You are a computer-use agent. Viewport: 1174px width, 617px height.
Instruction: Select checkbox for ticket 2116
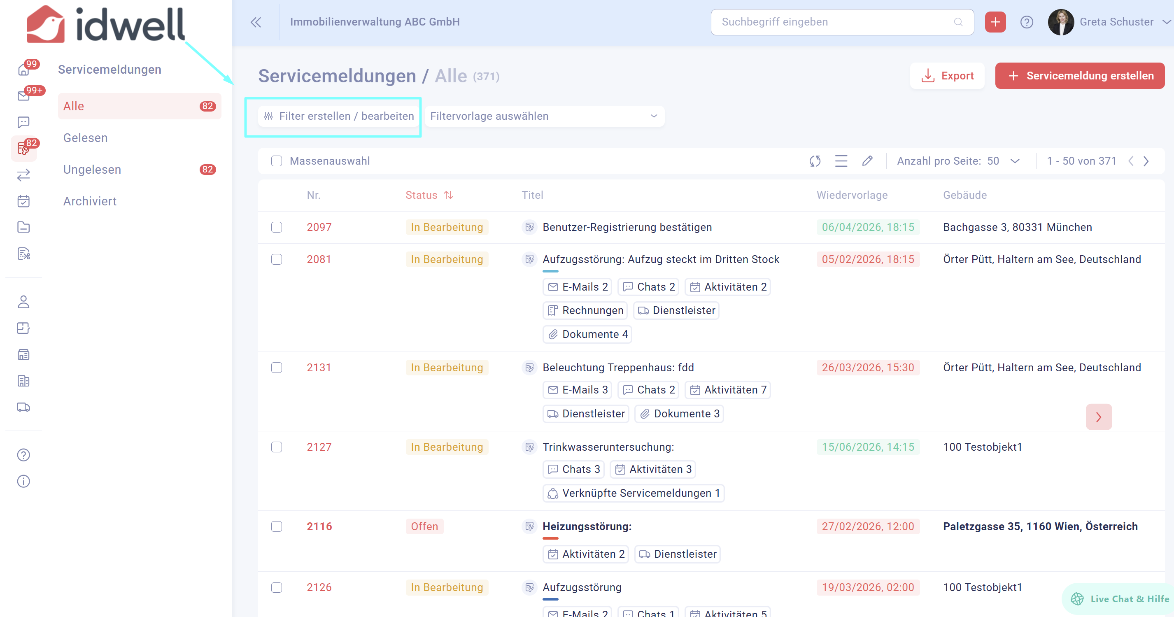[277, 526]
